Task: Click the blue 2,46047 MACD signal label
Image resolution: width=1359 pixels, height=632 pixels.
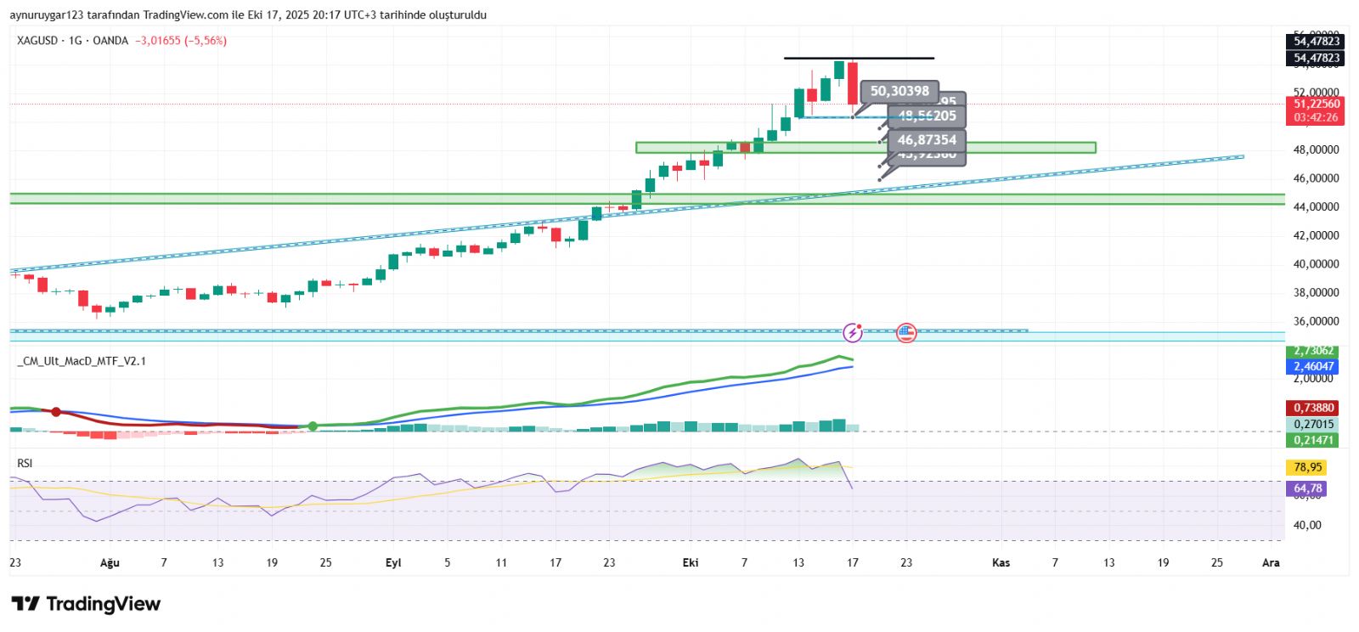Action: 1313,367
